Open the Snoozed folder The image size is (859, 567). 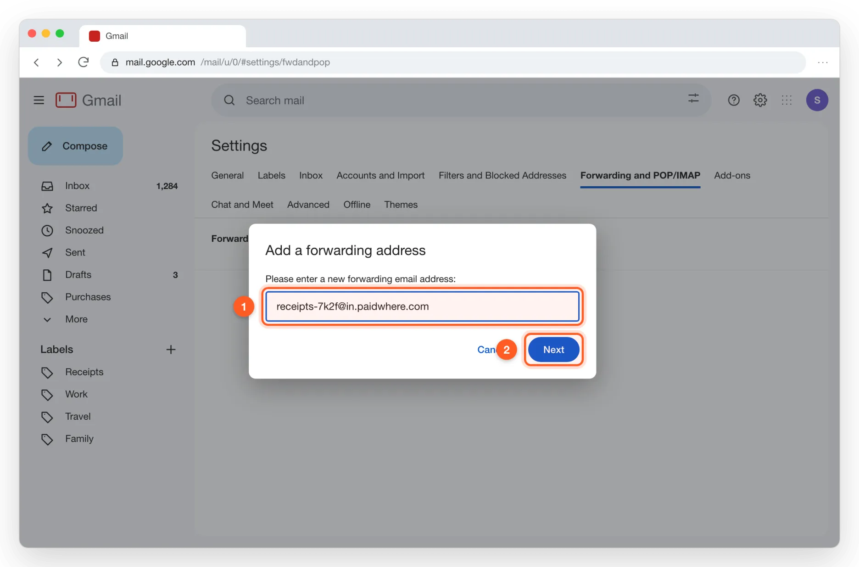coord(84,230)
